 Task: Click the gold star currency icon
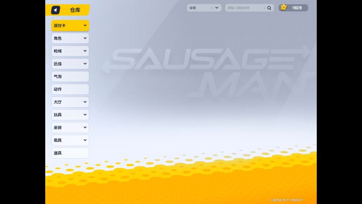click(284, 8)
